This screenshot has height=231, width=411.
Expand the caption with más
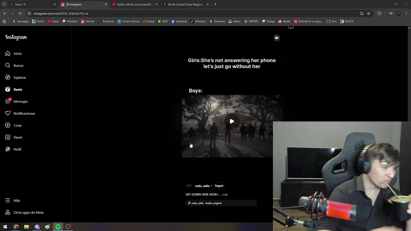pos(225,194)
